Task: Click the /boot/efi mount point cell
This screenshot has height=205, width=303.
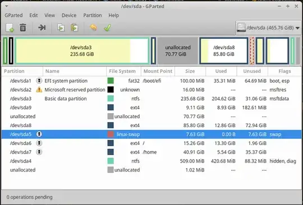Action: point(151,81)
